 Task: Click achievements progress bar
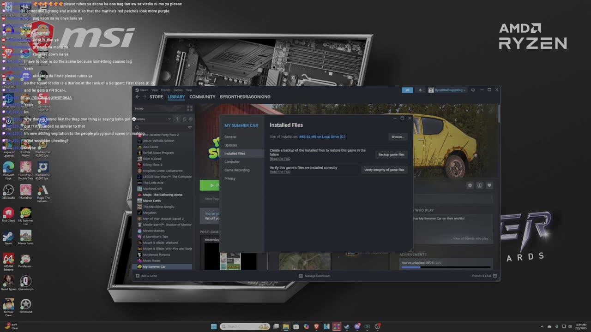coord(446,267)
